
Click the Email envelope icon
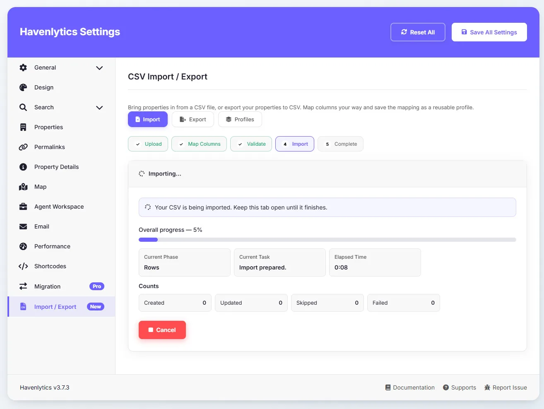coord(23,226)
